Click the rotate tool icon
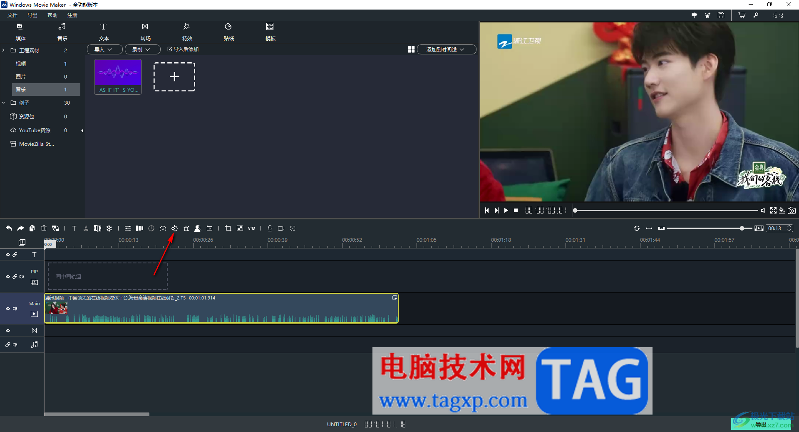The image size is (799, 432). click(174, 228)
